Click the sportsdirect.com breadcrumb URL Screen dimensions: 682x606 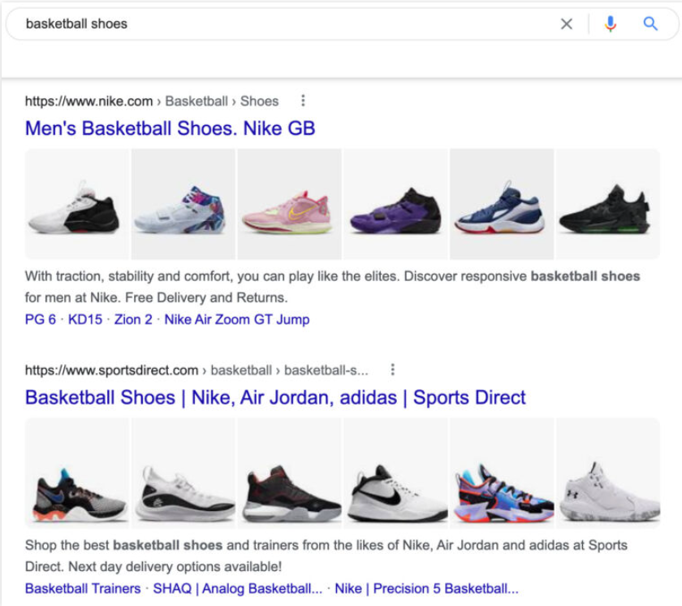[x=196, y=370]
